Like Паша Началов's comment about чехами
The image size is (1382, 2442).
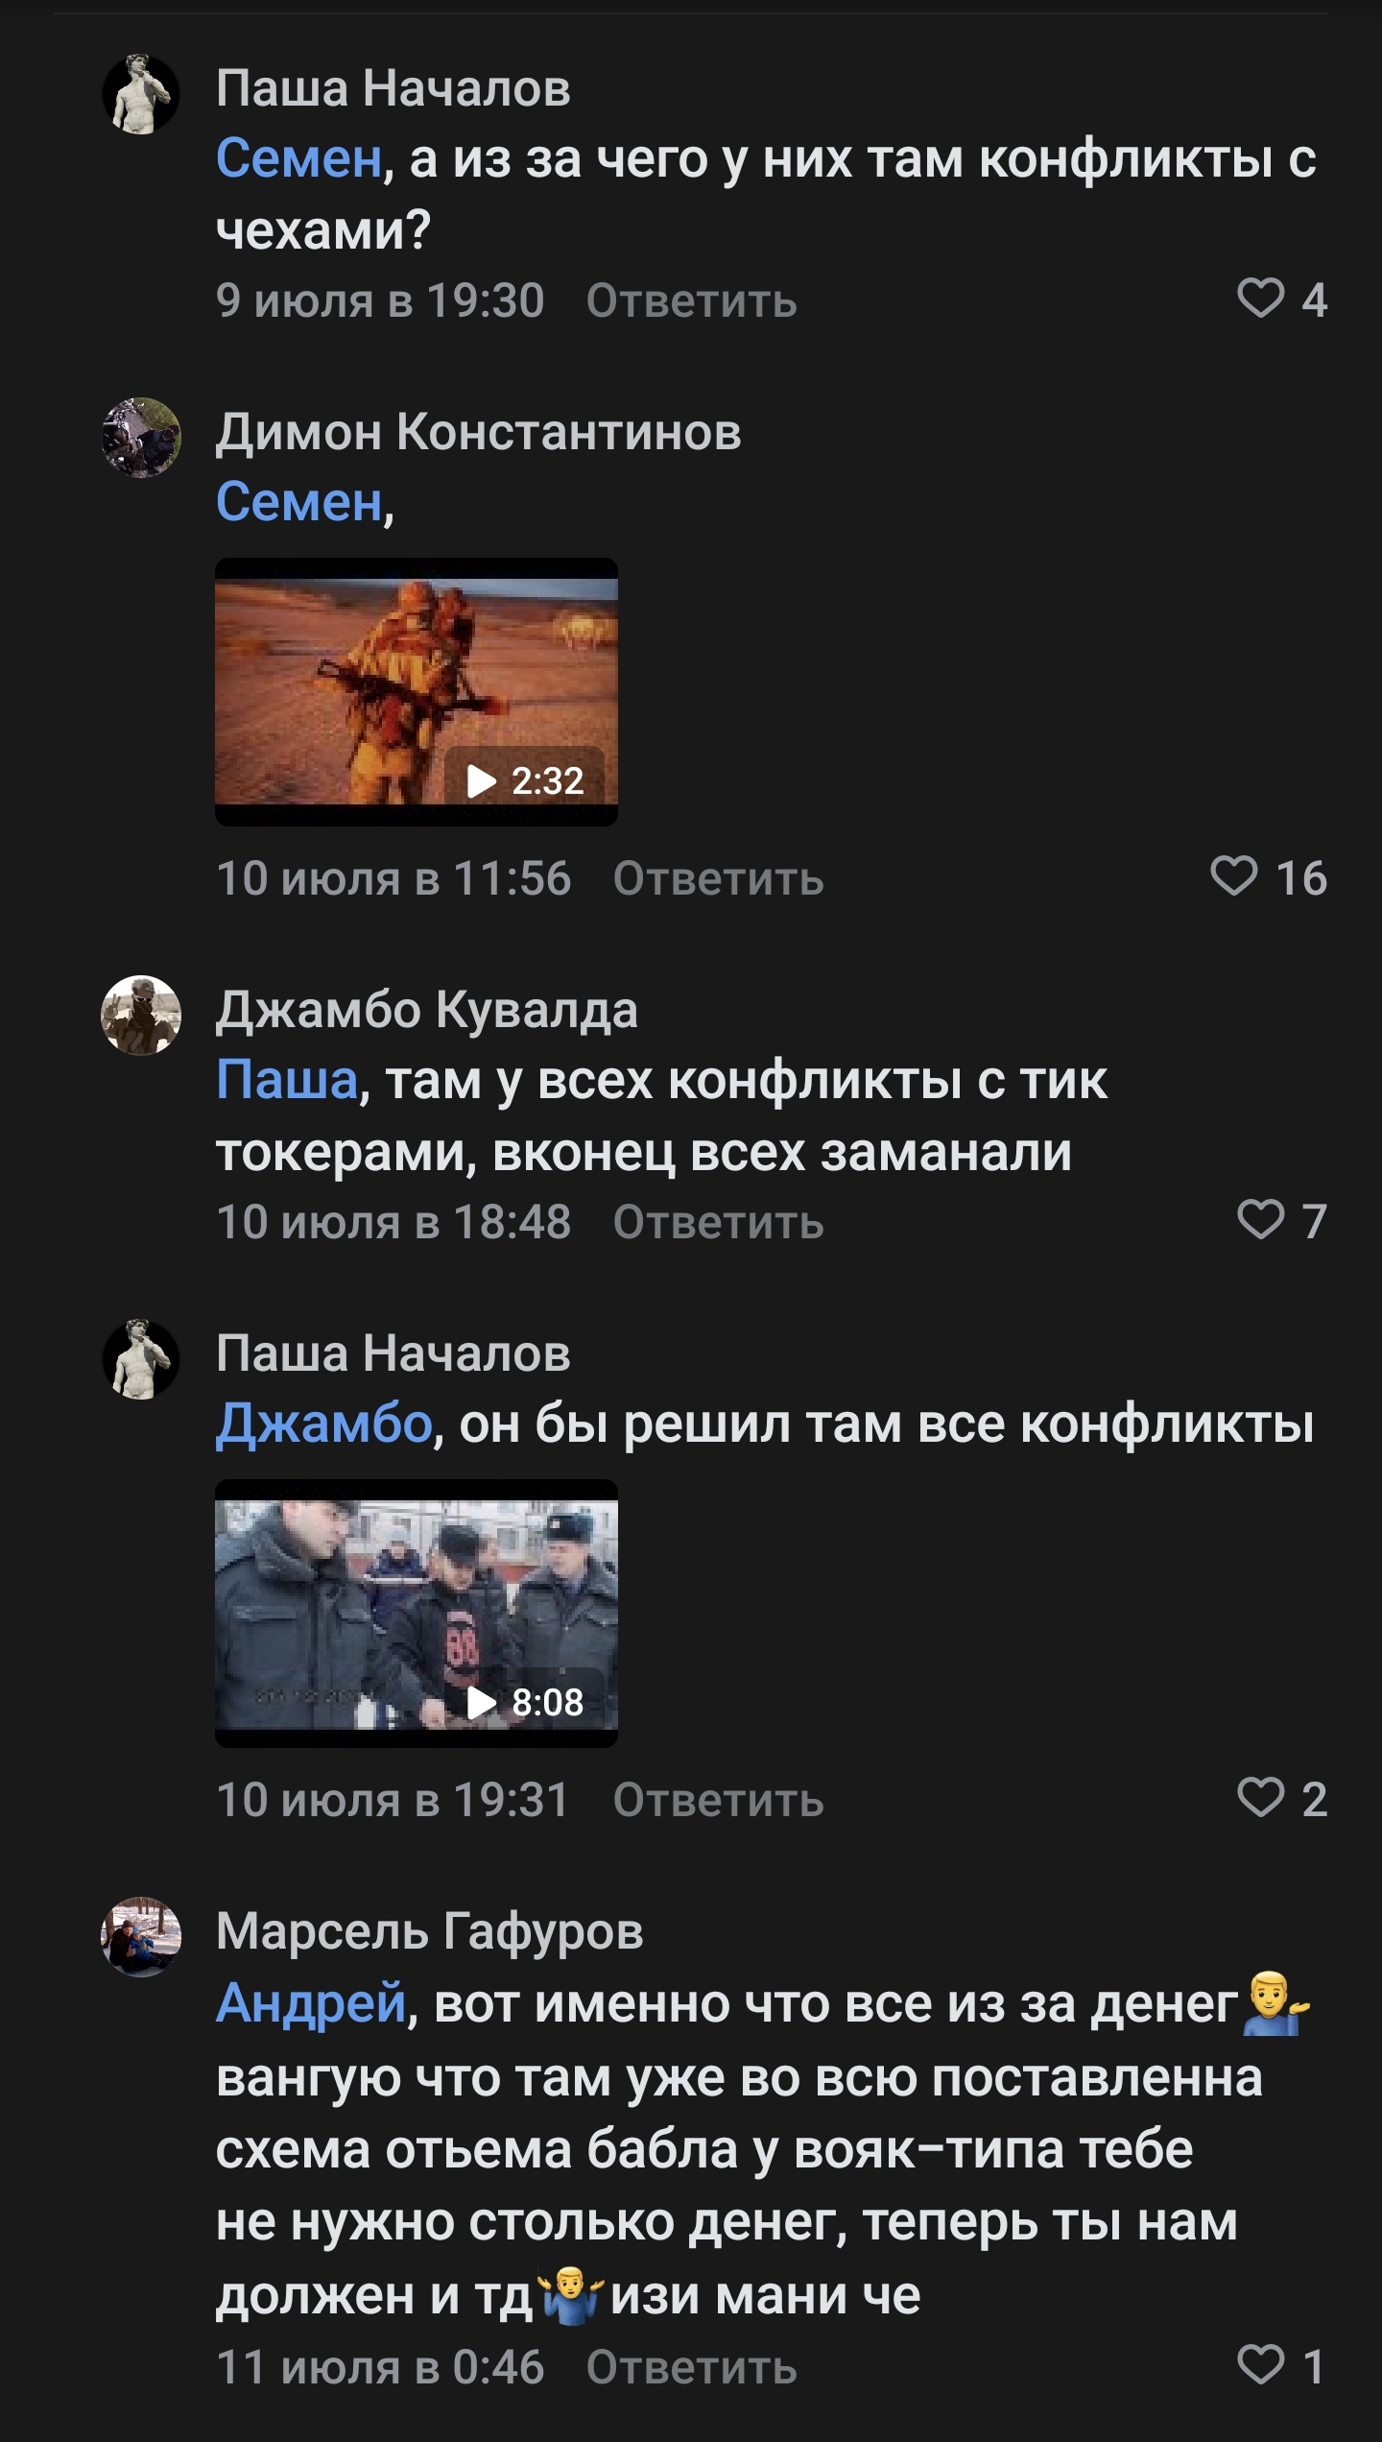[1260, 299]
